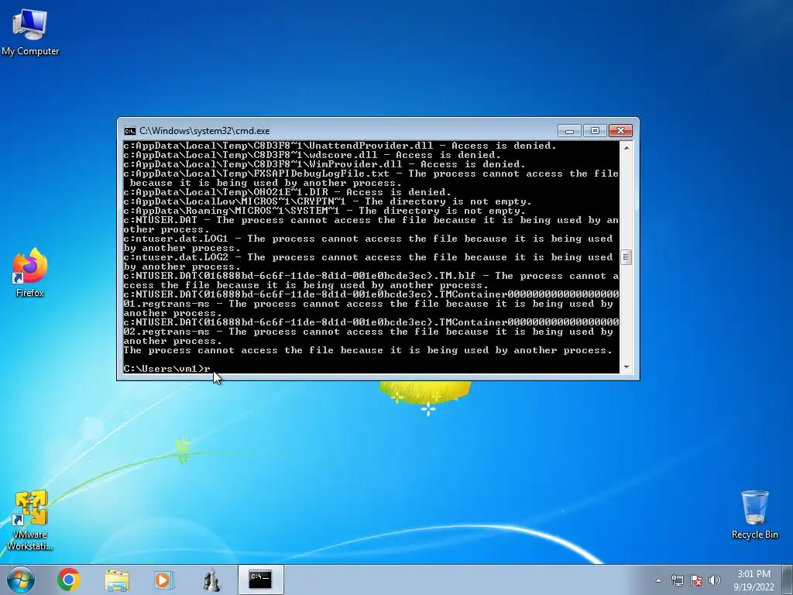Screen dimensions: 793x595
Task: Click the LocalLow CRYPTN~1 directory line
Action: 328,201
